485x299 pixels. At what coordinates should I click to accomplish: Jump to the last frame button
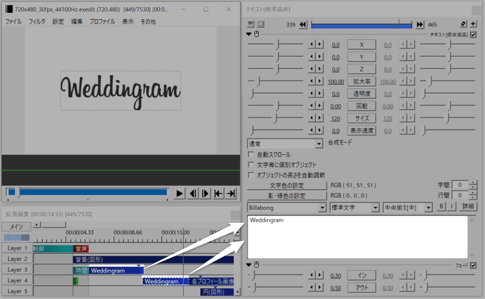(x=231, y=193)
